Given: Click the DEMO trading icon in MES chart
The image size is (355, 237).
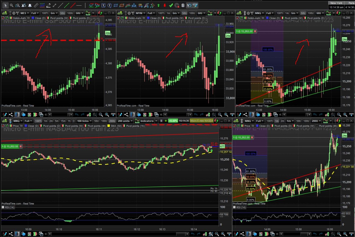Looking at the screenshot, I should (4, 13).
